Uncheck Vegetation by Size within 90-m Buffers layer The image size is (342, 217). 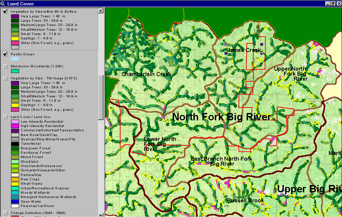click(x=5, y=12)
